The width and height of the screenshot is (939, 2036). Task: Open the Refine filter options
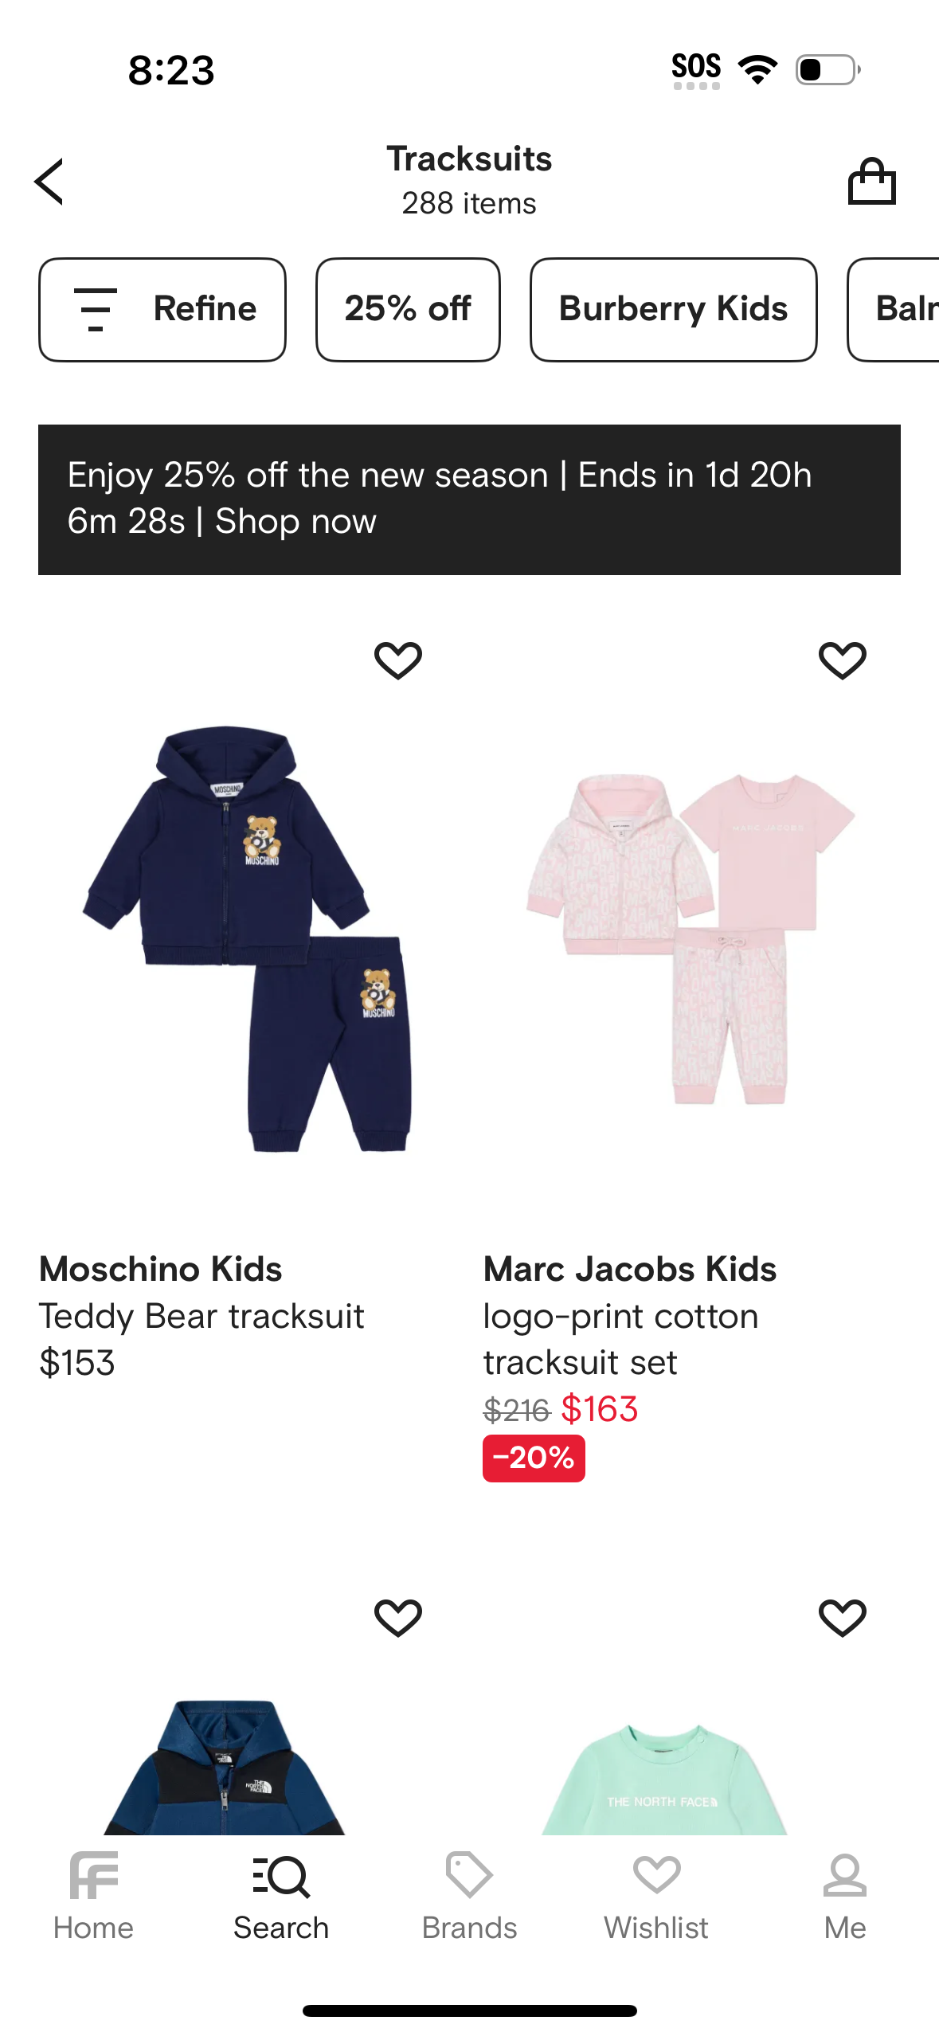(x=162, y=309)
